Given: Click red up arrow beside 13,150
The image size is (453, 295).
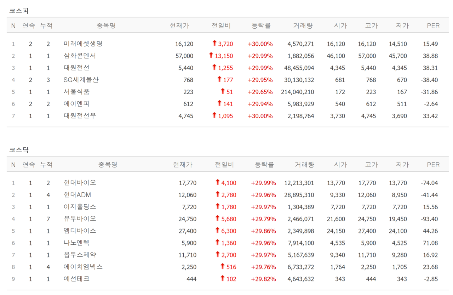Looking at the screenshot, I should tap(211, 55).
